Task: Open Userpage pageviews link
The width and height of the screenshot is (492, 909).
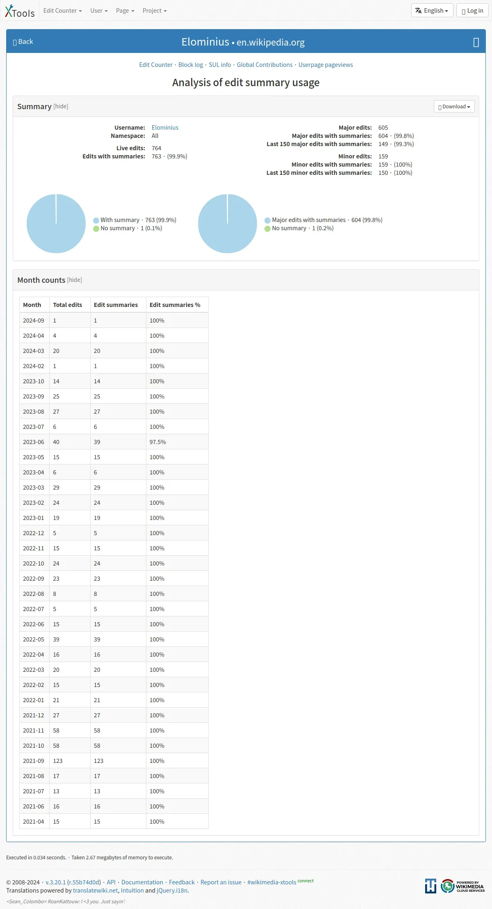Action: [x=326, y=65]
